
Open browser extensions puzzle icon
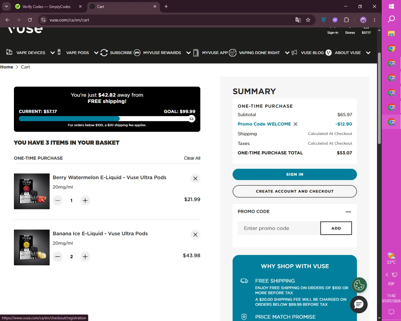point(346,20)
